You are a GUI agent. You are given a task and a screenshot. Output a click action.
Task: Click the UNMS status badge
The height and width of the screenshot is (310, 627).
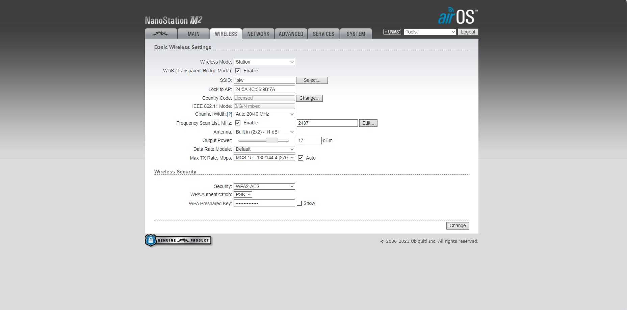[x=392, y=32]
